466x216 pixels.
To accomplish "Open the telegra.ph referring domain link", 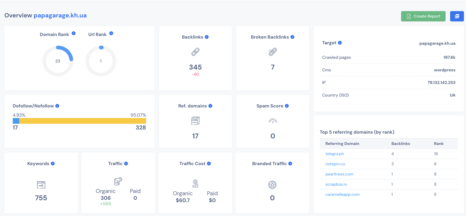I will tap(334, 154).
